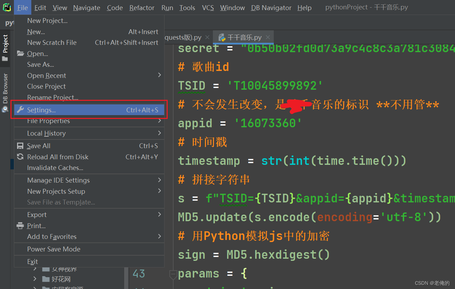The width and height of the screenshot is (455, 289).
Task: Click the Open folder icon in File menu
Action: click(x=21, y=54)
